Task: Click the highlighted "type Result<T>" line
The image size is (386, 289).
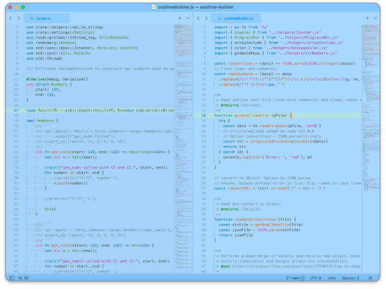Action: pos(100,110)
